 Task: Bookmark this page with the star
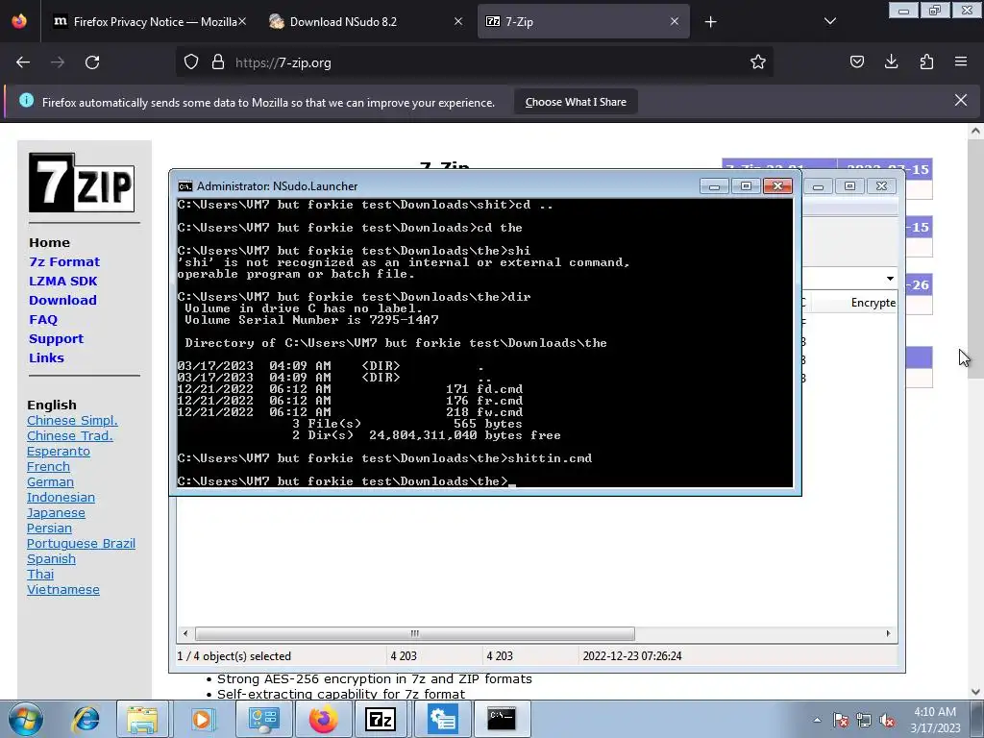click(758, 62)
